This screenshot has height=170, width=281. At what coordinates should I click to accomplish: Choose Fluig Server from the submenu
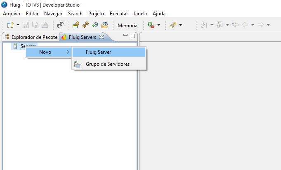point(109,52)
